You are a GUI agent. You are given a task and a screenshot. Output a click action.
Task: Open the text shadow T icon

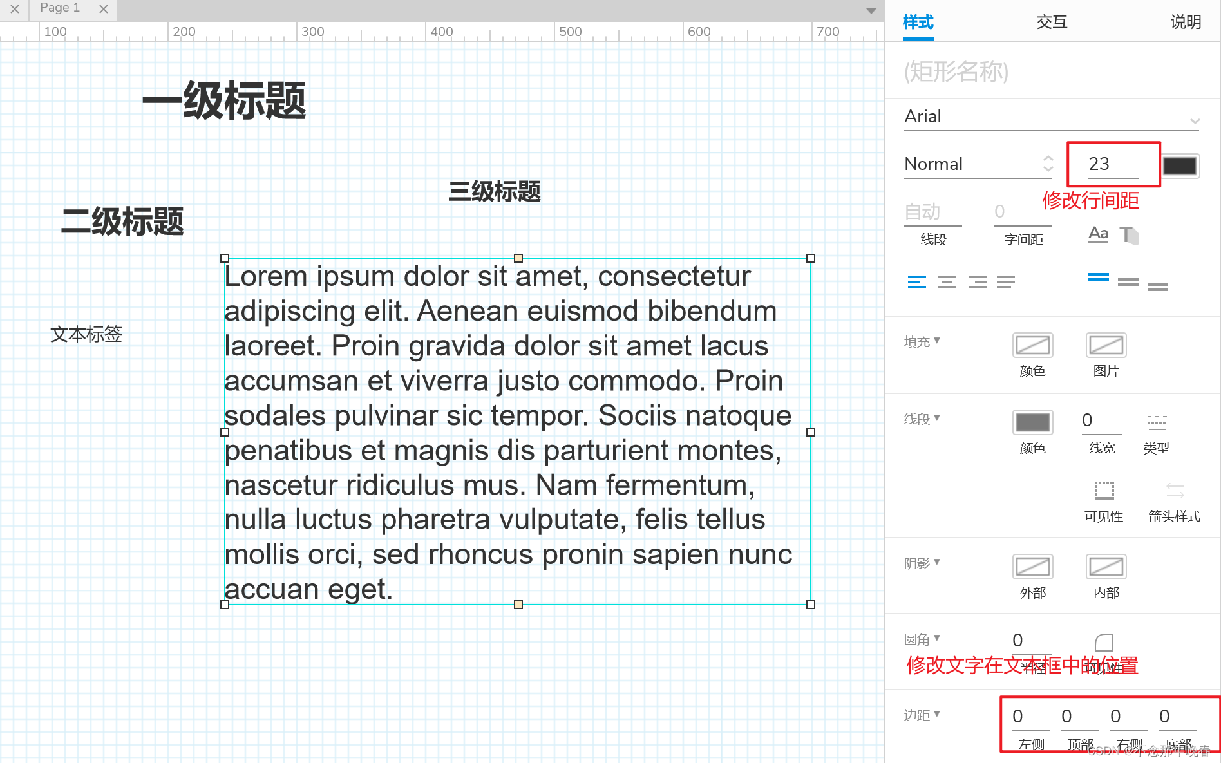pos(1128,234)
